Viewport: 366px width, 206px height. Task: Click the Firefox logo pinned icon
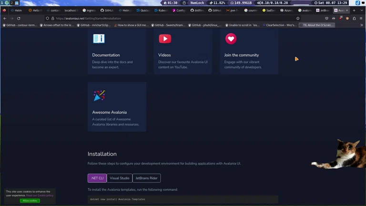[4, 10]
